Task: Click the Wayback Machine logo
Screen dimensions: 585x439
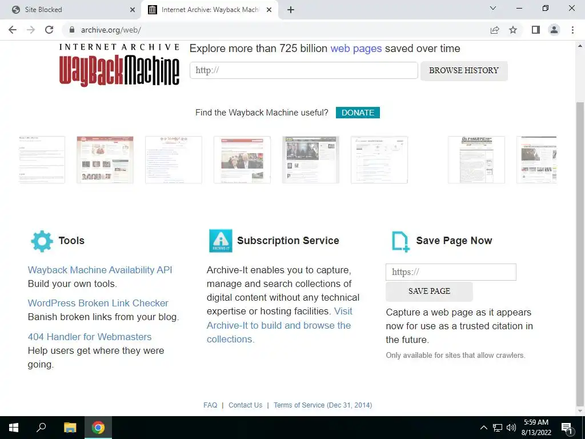Action: click(x=119, y=65)
